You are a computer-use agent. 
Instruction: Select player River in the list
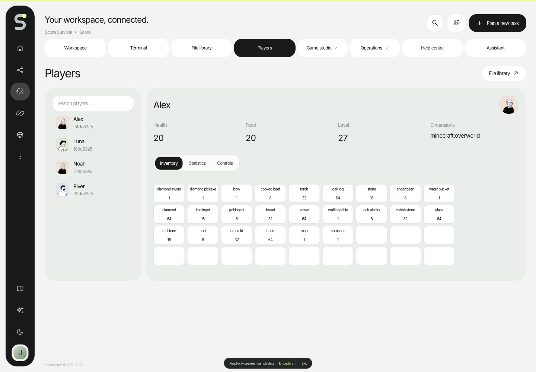click(x=93, y=190)
